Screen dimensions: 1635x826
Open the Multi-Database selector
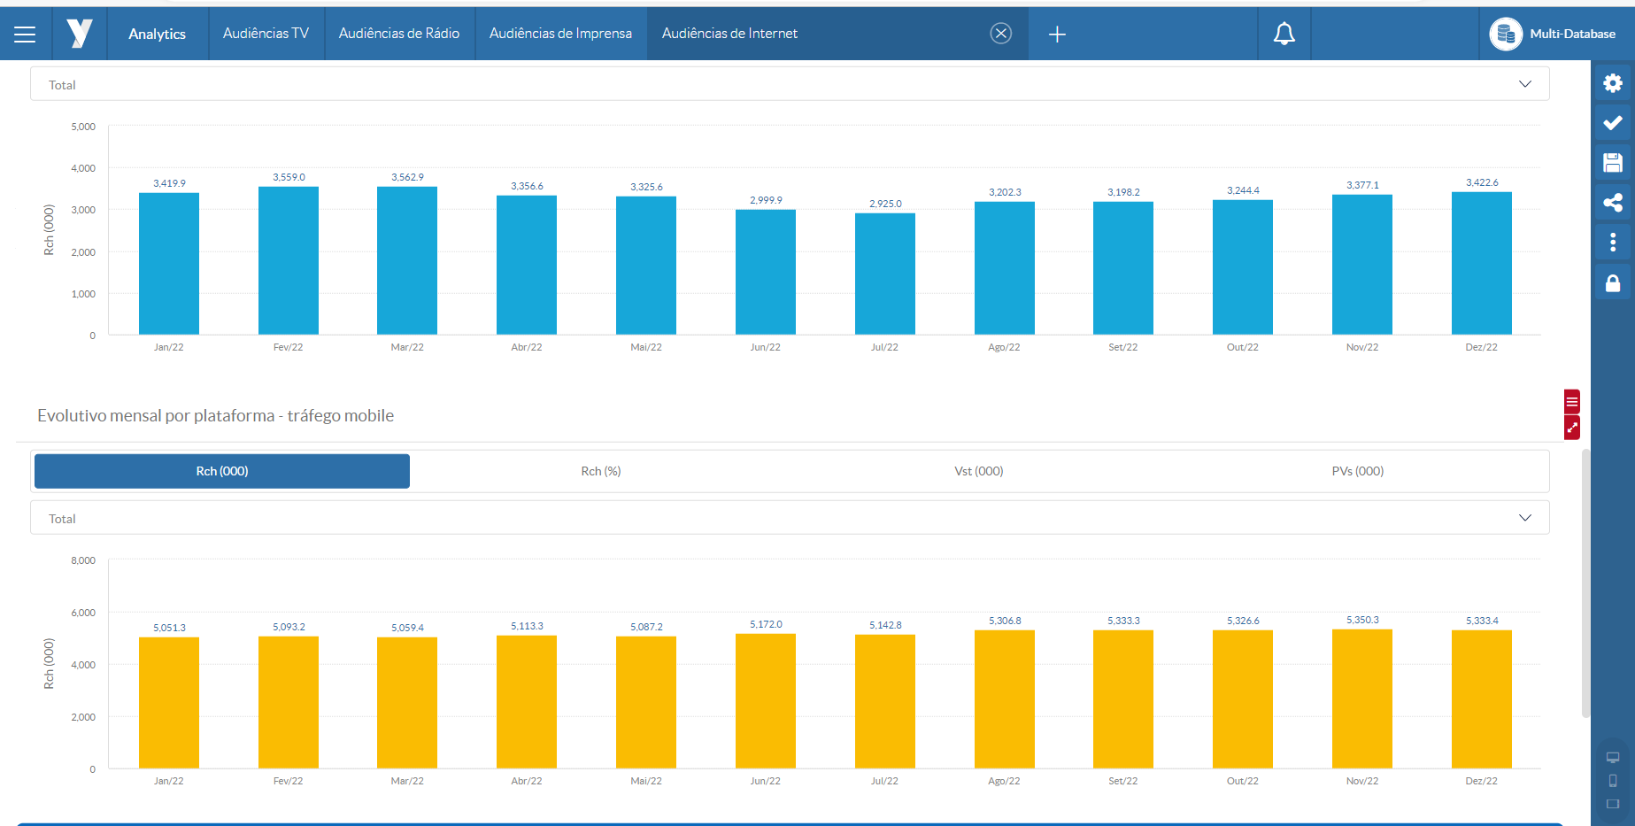click(1554, 34)
